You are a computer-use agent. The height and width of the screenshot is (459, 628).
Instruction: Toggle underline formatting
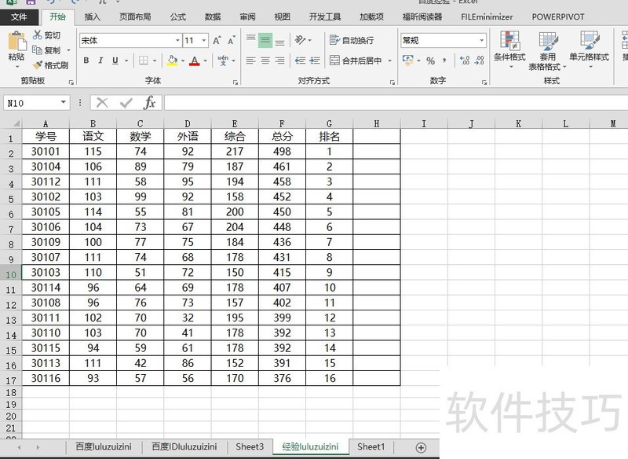(115, 61)
